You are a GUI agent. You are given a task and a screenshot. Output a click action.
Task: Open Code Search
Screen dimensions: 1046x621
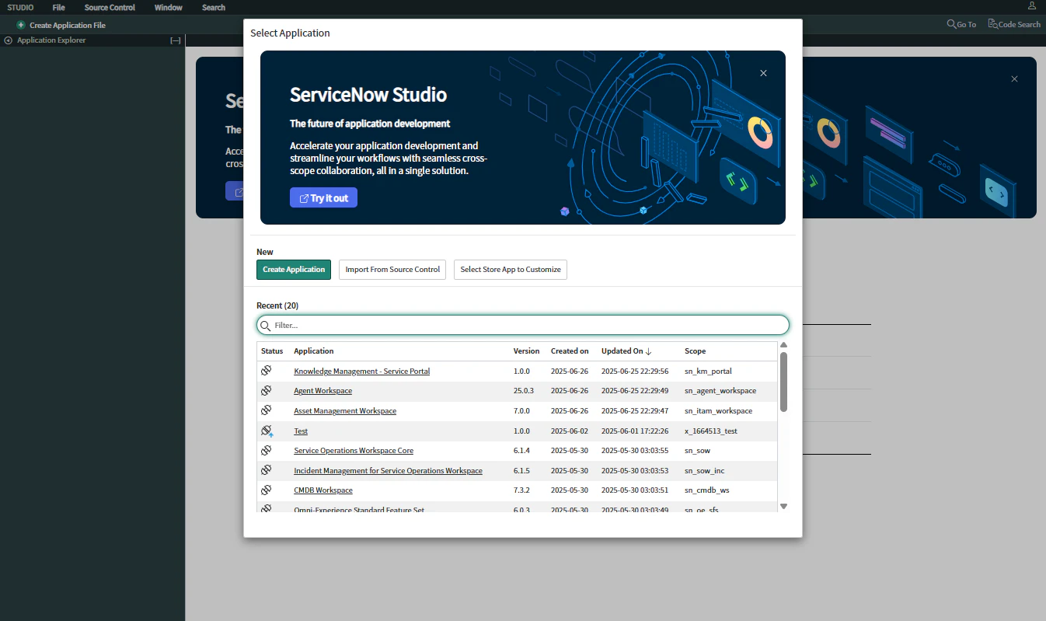click(x=1014, y=24)
